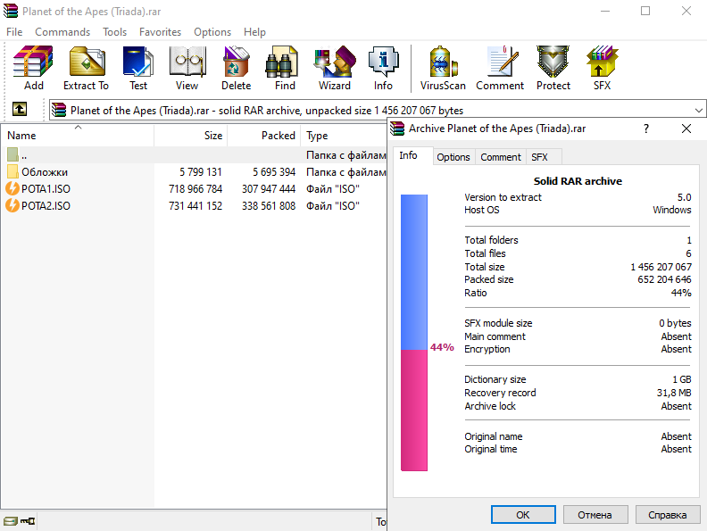Switch to the Comment tab in dialog
707x531 pixels.
pos(501,157)
